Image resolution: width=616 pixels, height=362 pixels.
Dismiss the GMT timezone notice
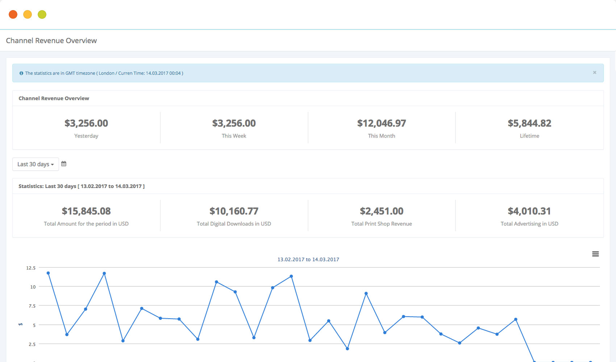click(x=594, y=73)
